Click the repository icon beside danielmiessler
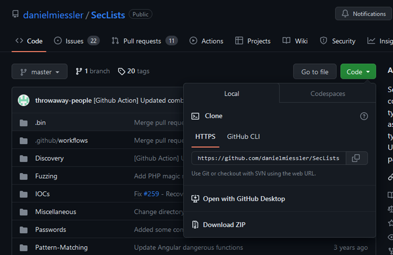Viewport: 393px width, 255px height. [x=16, y=14]
